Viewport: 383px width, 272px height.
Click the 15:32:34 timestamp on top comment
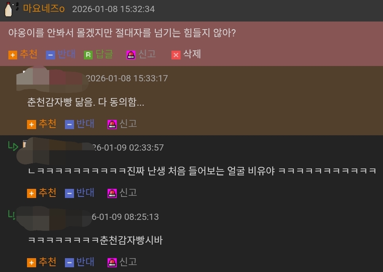coord(113,9)
